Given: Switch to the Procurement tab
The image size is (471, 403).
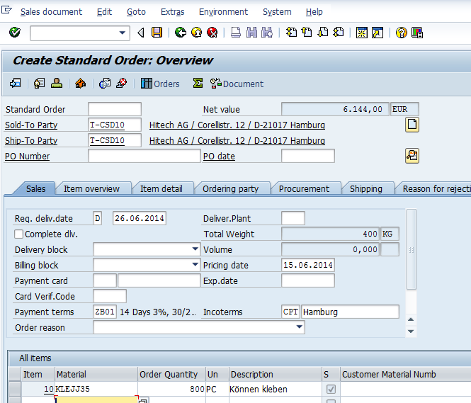Looking at the screenshot, I should tap(304, 188).
